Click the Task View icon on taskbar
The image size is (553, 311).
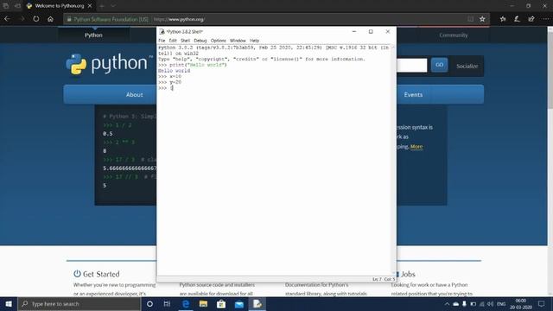(x=167, y=303)
